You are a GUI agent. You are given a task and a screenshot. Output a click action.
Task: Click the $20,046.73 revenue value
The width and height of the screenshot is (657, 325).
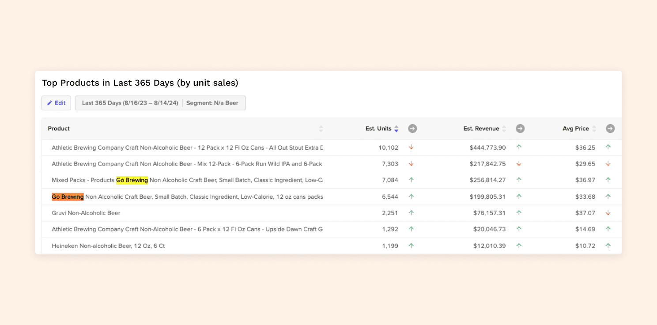point(490,229)
